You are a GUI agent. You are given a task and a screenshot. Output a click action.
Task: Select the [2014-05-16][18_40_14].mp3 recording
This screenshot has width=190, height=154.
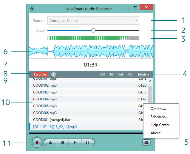pos(86,127)
